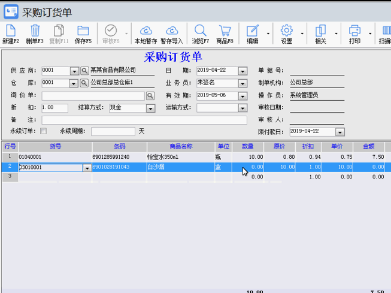Click the 货号 column header
Viewport: 391px width, 293px height.
pyautogui.click(x=55, y=147)
